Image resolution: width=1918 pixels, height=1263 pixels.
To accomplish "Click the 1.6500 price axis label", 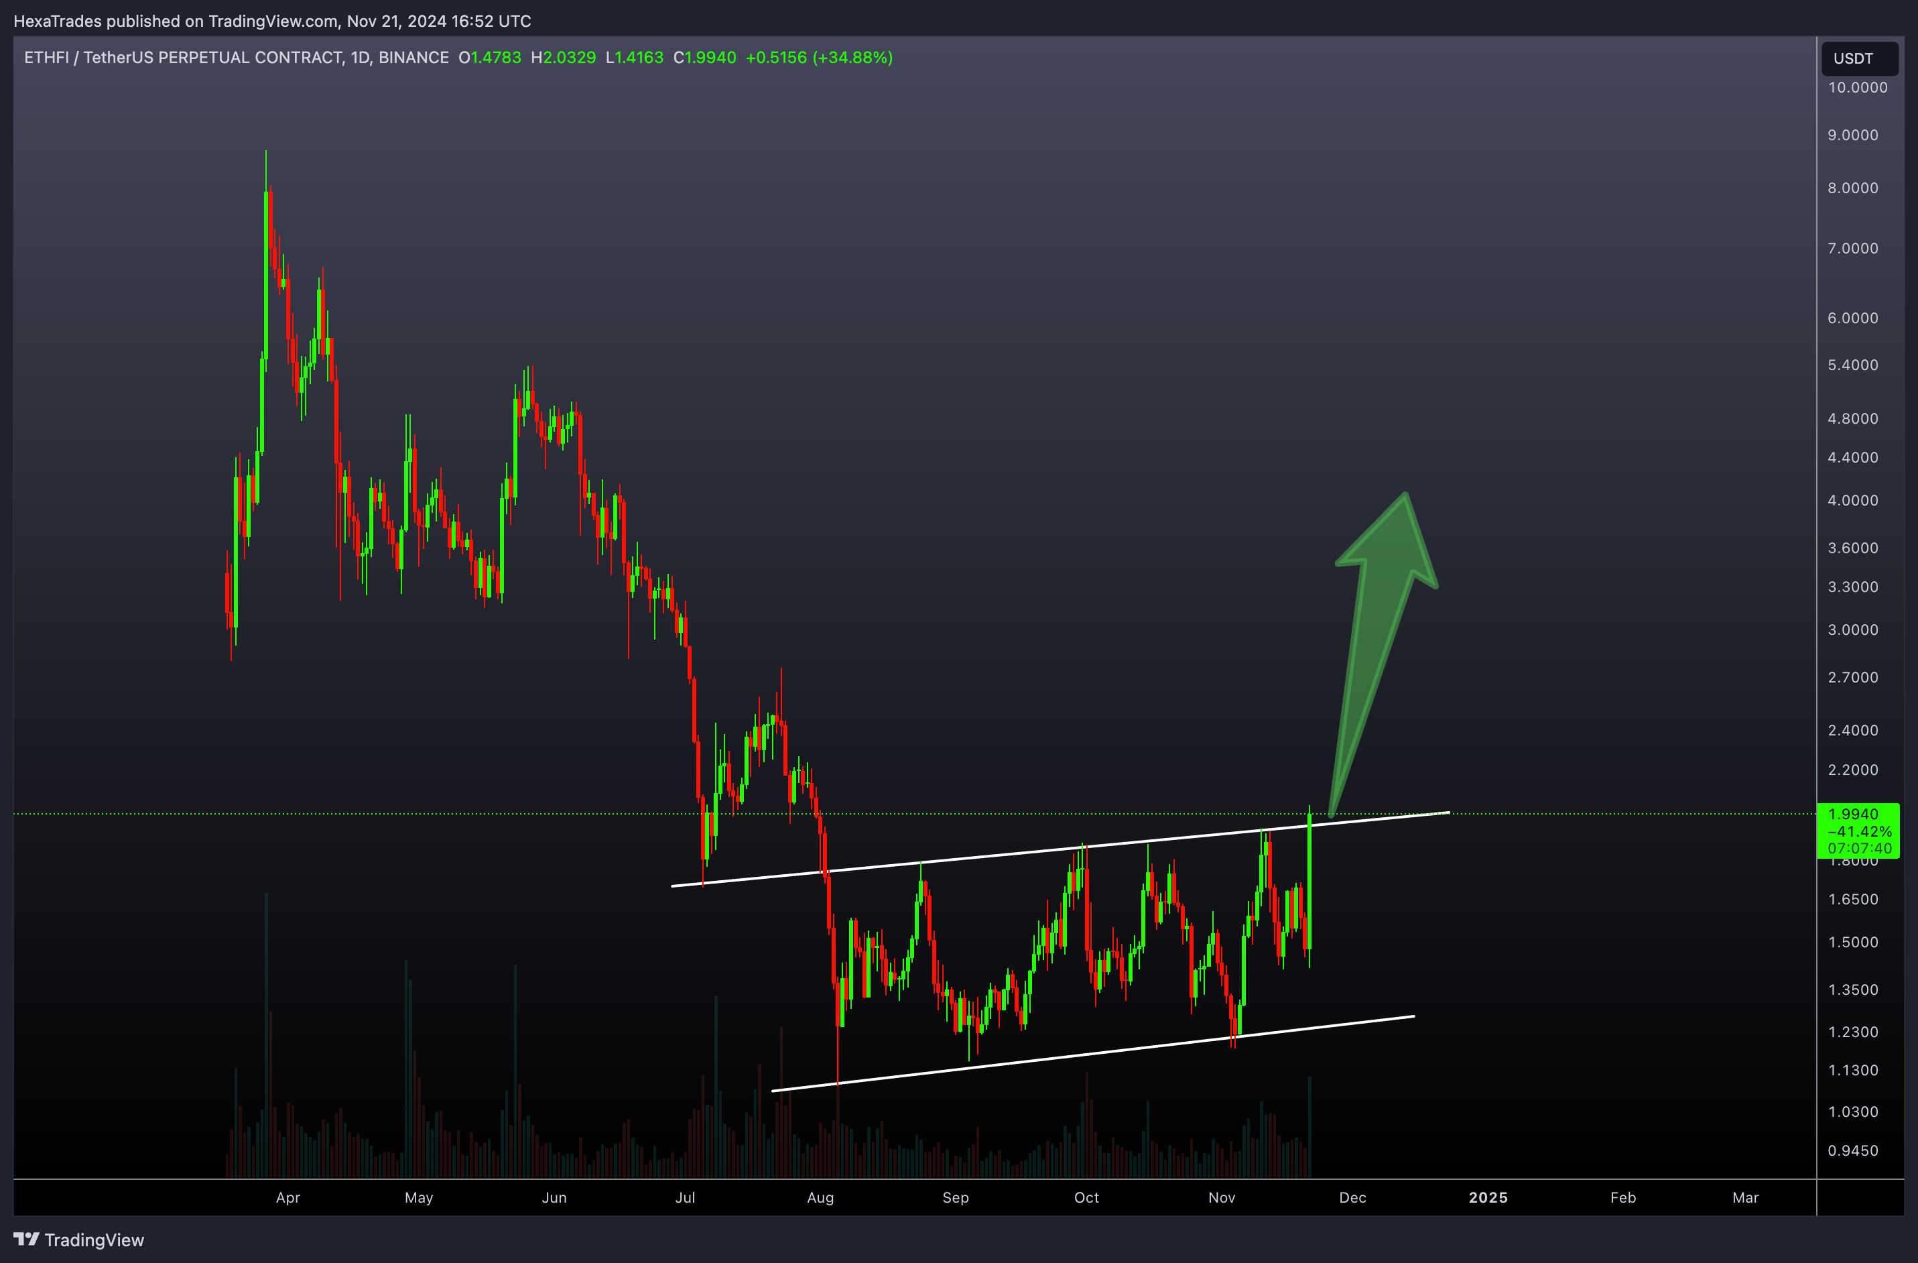I will (x=1853, y=899).
